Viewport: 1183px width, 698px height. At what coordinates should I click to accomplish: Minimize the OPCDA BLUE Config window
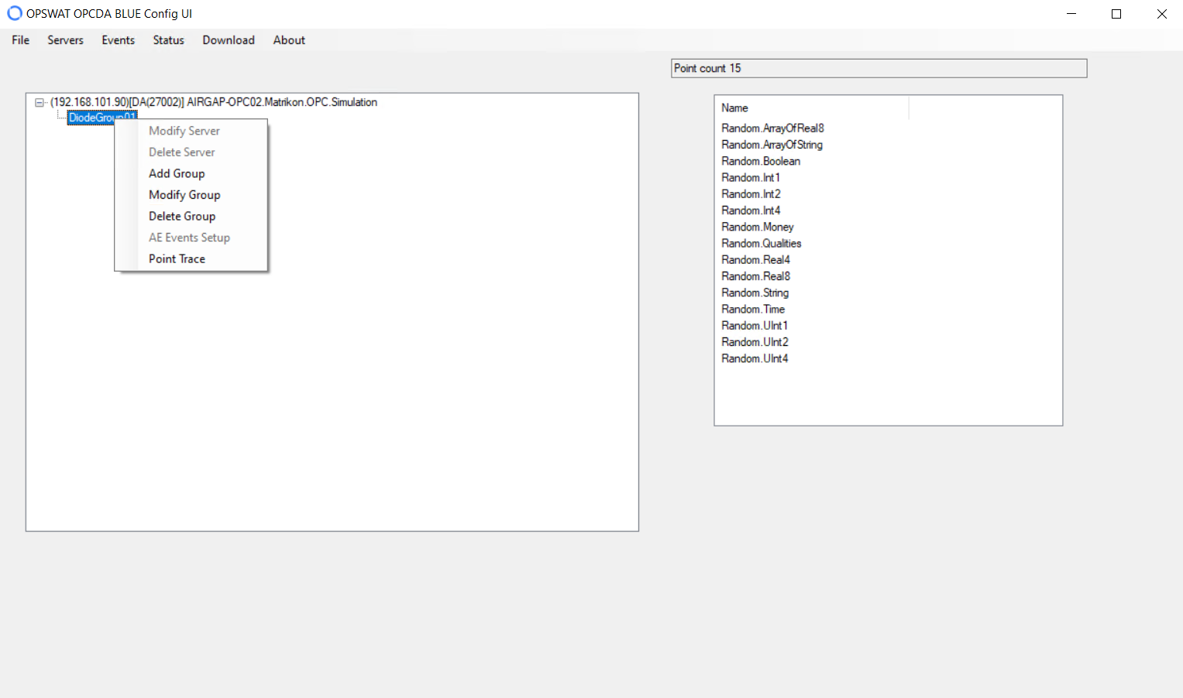click(x=1071, y=13)
